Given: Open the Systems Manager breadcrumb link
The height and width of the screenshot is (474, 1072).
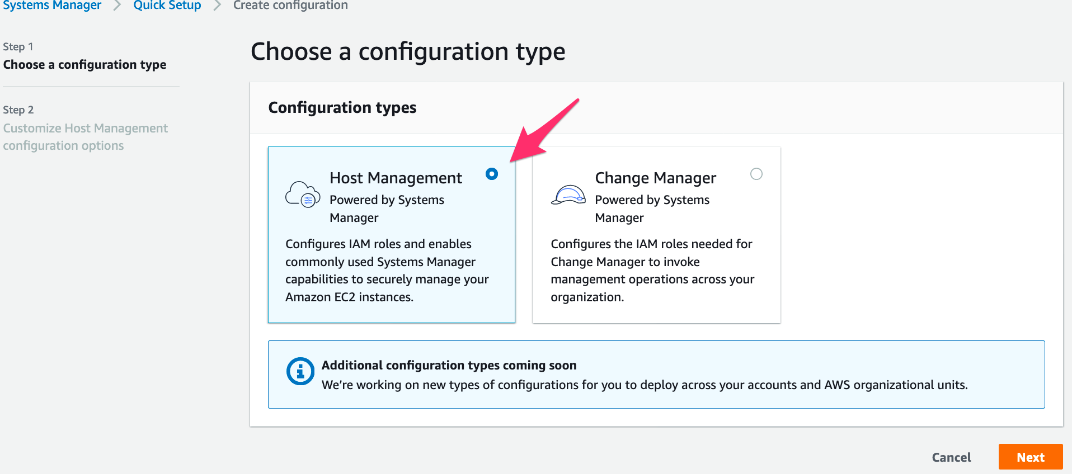Looking at the screenshot, I should (52, 5).
